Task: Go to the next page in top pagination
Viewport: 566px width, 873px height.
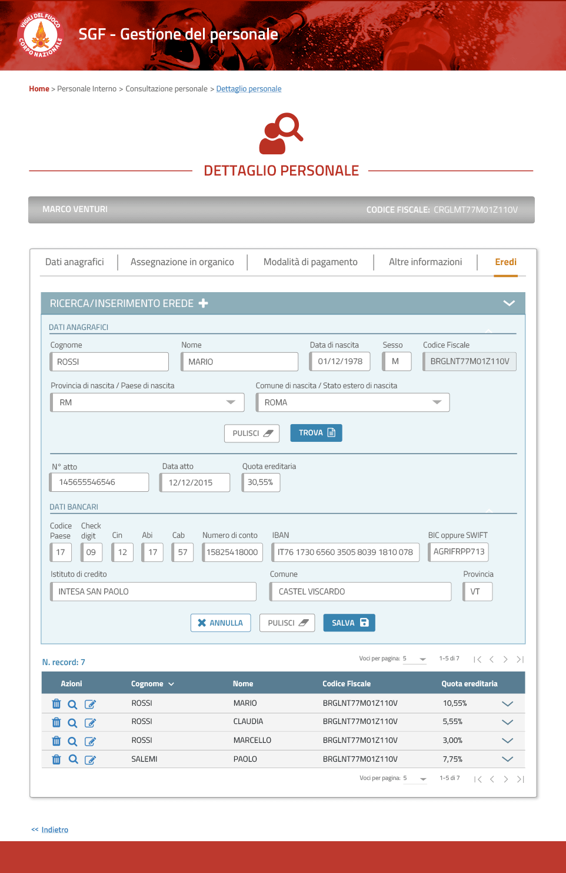Action: pos(505,659)
